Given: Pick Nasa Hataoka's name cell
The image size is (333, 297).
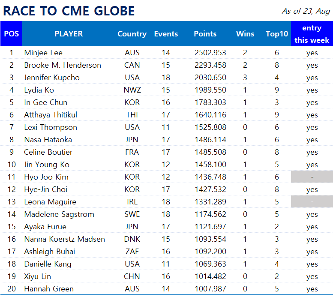Looking at the screenshot, I should pyautogui.click(x=48, y=140).
